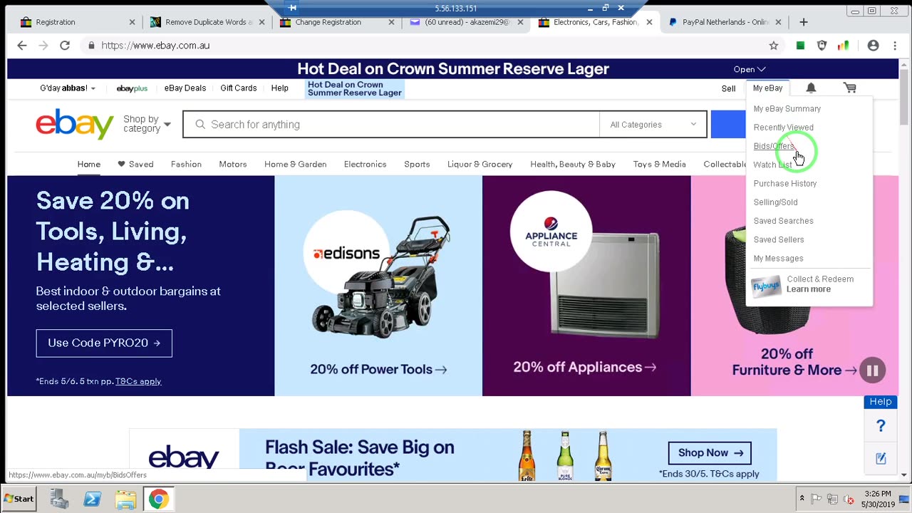The width and height of the screenshot is (912, 513).
Task: Open the eBay Deals link
Action: pos(185,88)
